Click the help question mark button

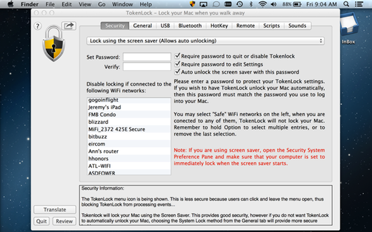[37, 26]
